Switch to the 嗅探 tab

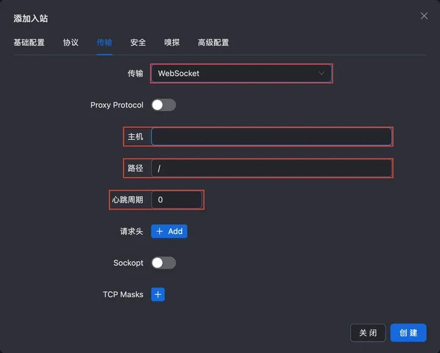172,43
